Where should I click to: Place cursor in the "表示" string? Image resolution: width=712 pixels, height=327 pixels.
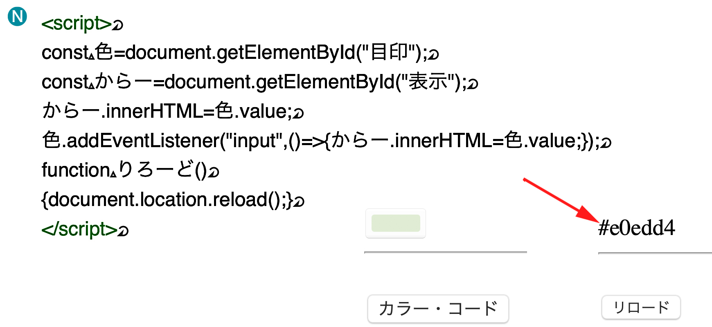[x=428, y=82]
